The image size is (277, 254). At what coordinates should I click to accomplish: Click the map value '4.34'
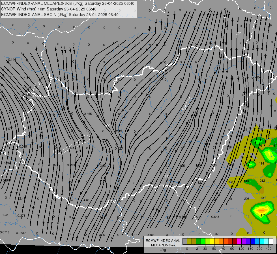[x=27, y=78]
